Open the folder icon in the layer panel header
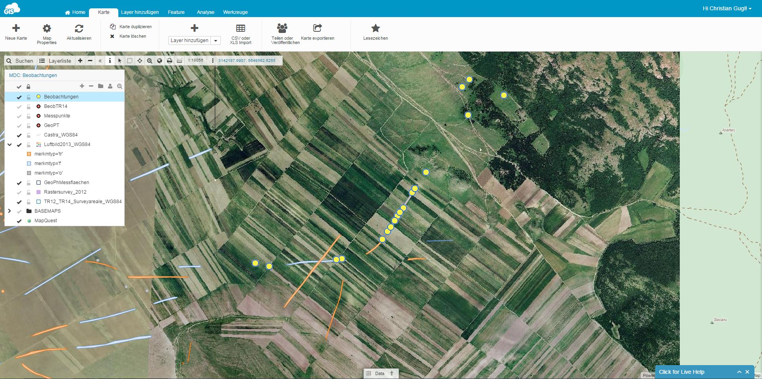 click(x=101, y=86)
